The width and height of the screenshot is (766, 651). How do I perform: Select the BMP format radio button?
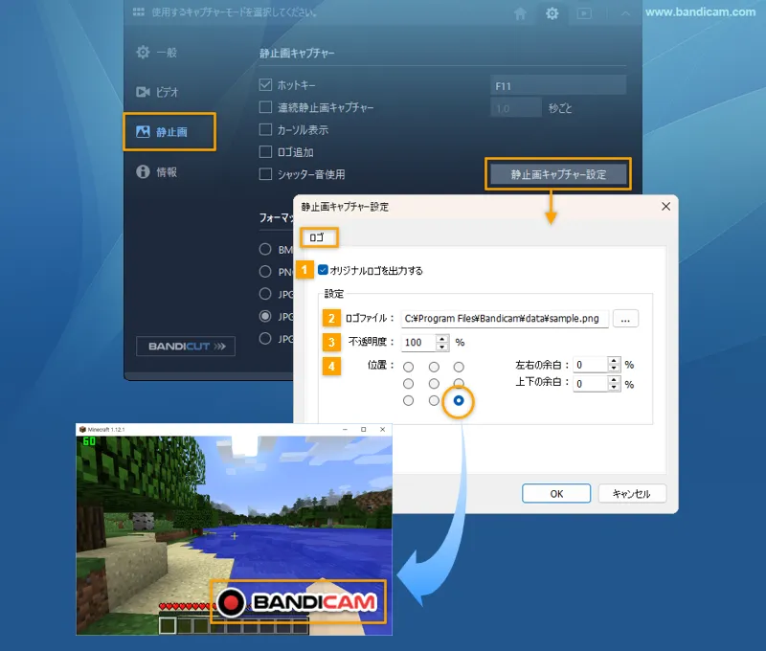tap(265, 250)
